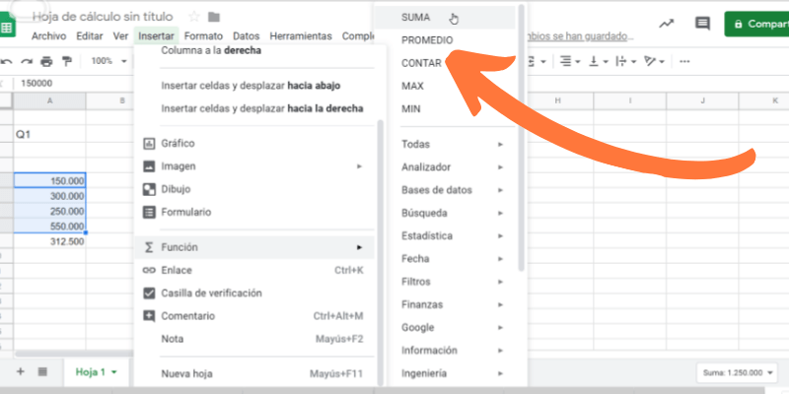
Task: Select the Hoja 1 sheet tab
Action: pos(97,371)
